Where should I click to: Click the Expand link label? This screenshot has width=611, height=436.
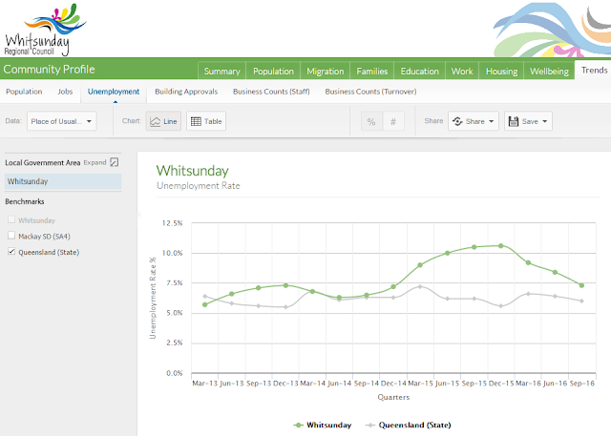click(x=95, y=162)
